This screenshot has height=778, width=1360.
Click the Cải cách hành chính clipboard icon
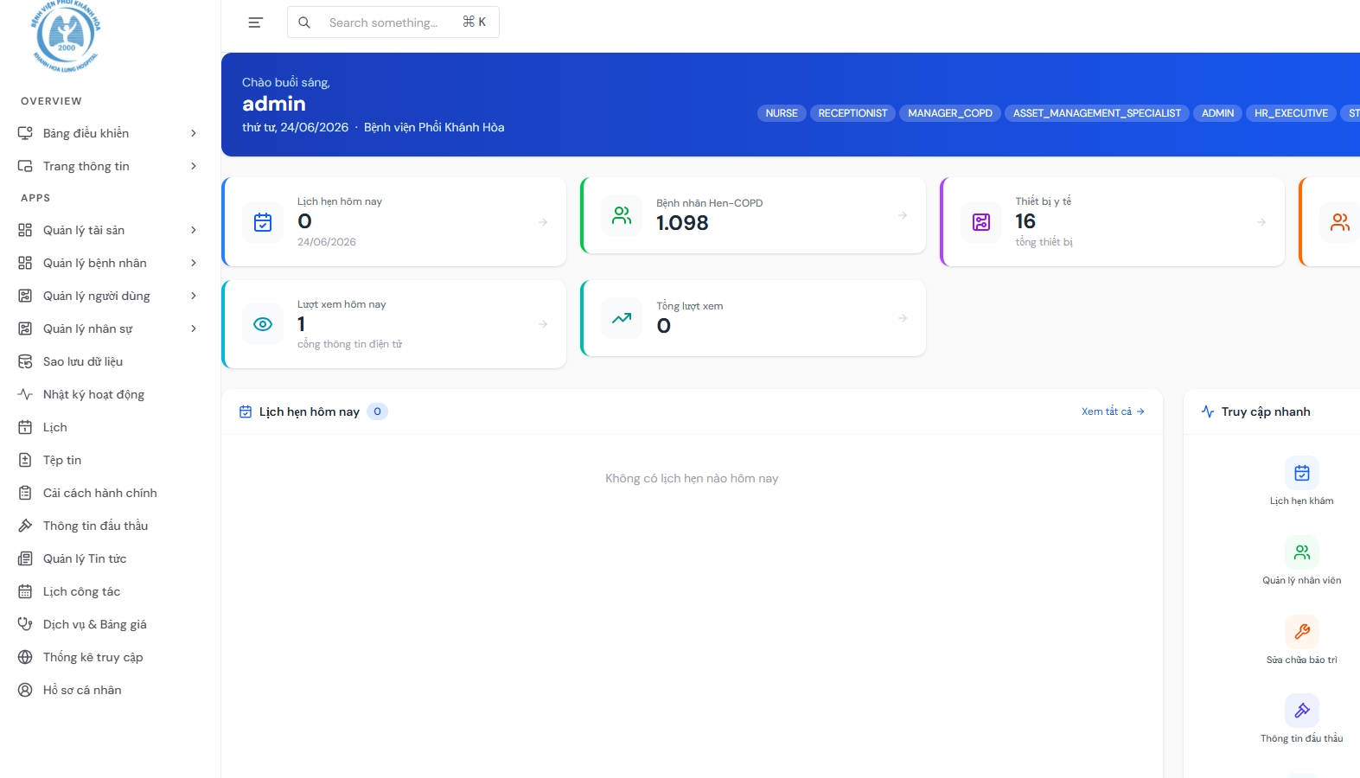25,493
